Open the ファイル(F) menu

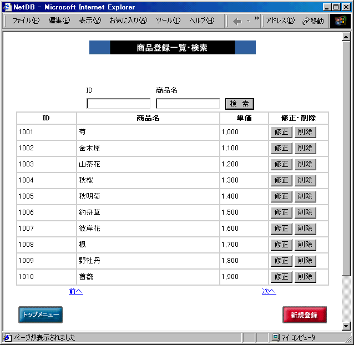(x=26, y=21)
